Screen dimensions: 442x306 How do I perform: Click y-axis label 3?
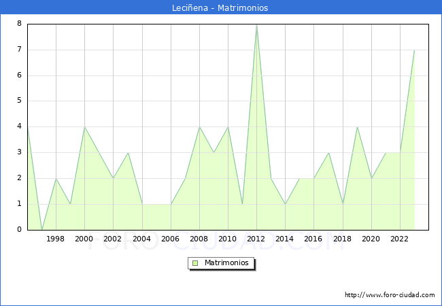[x=19, y=152]
